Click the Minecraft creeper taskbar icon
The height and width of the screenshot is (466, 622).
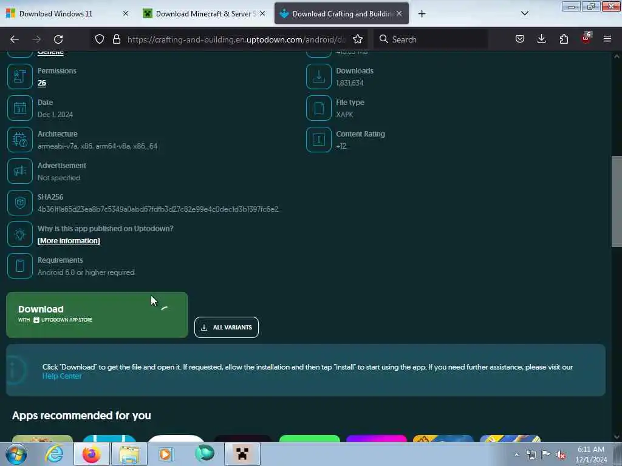[x=242, y=454]
